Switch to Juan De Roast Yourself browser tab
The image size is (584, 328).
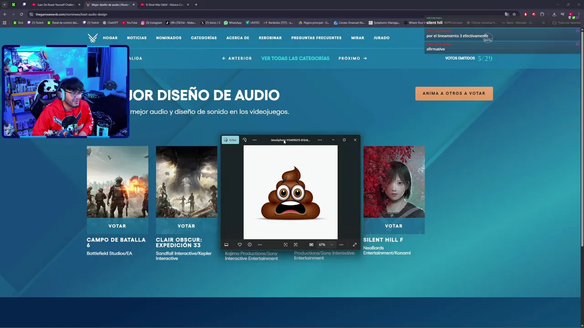pos(56,5)
